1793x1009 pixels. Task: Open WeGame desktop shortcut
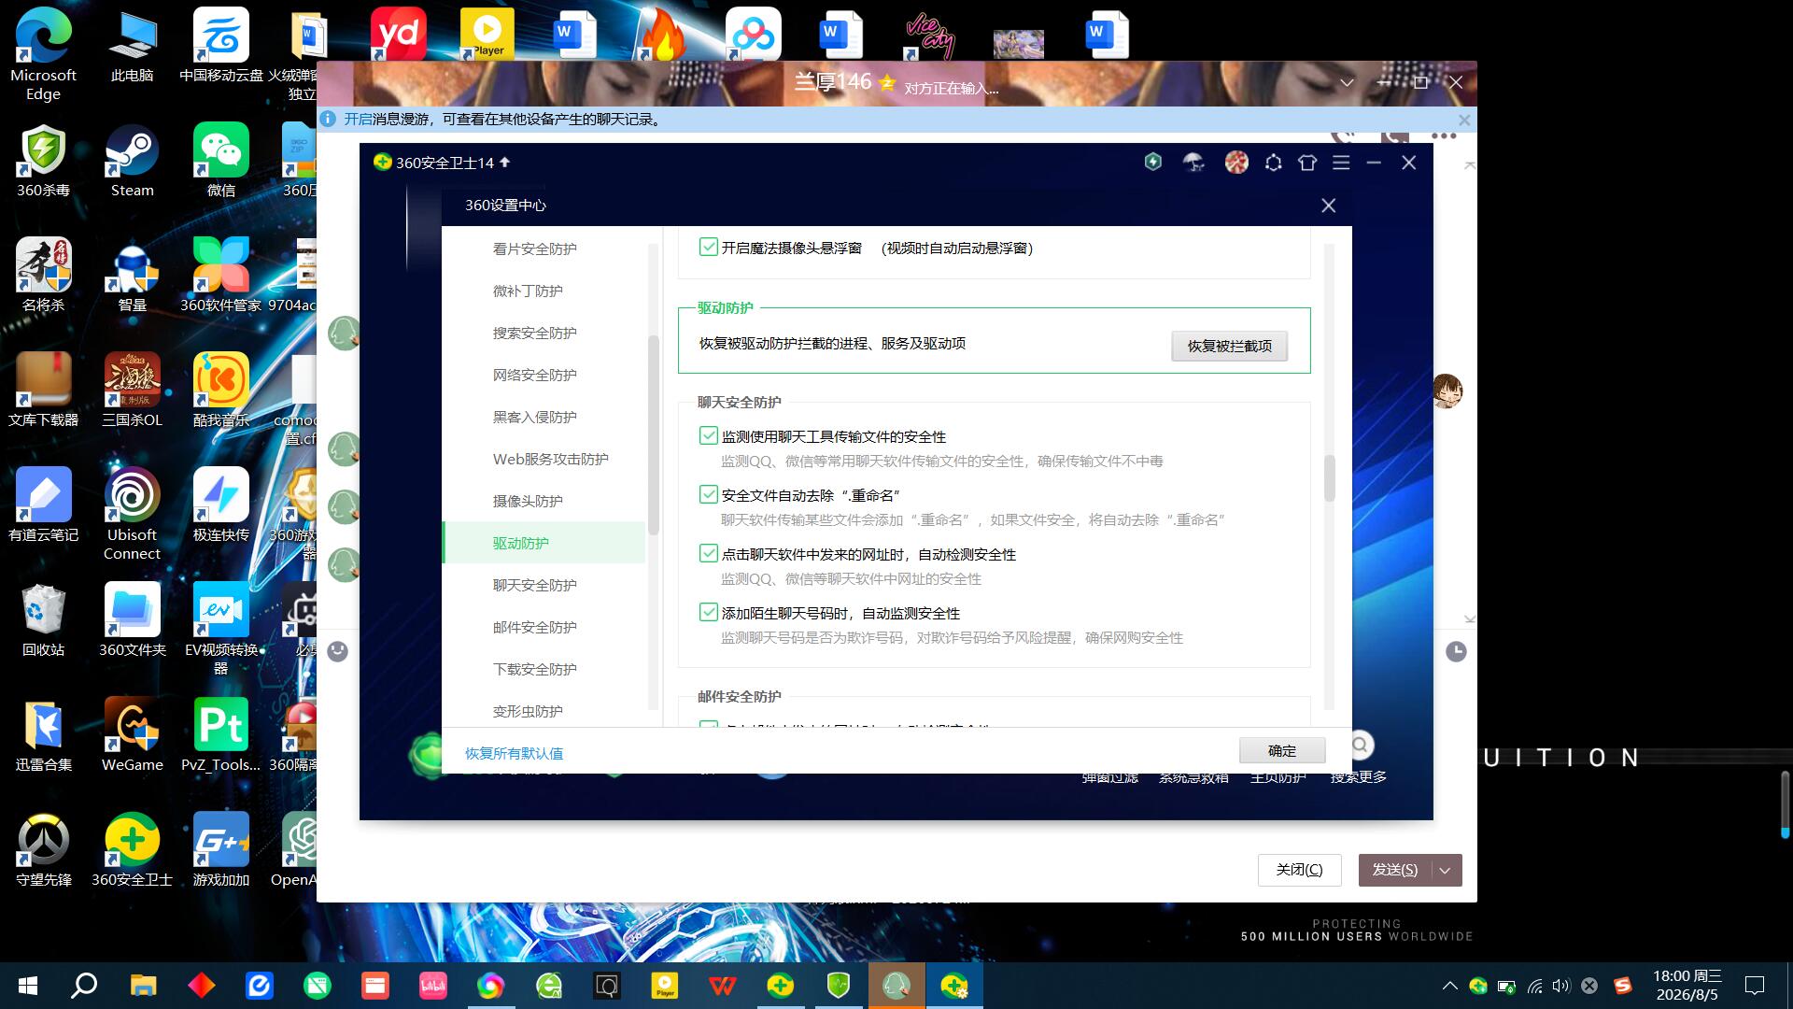133,734
